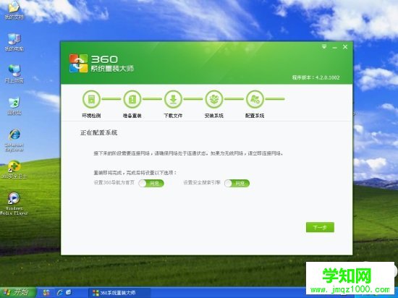Open 网上邻居 desktop icon
Image resolution: width=398 pixels, height=298 pixels.
click(14, 74)
